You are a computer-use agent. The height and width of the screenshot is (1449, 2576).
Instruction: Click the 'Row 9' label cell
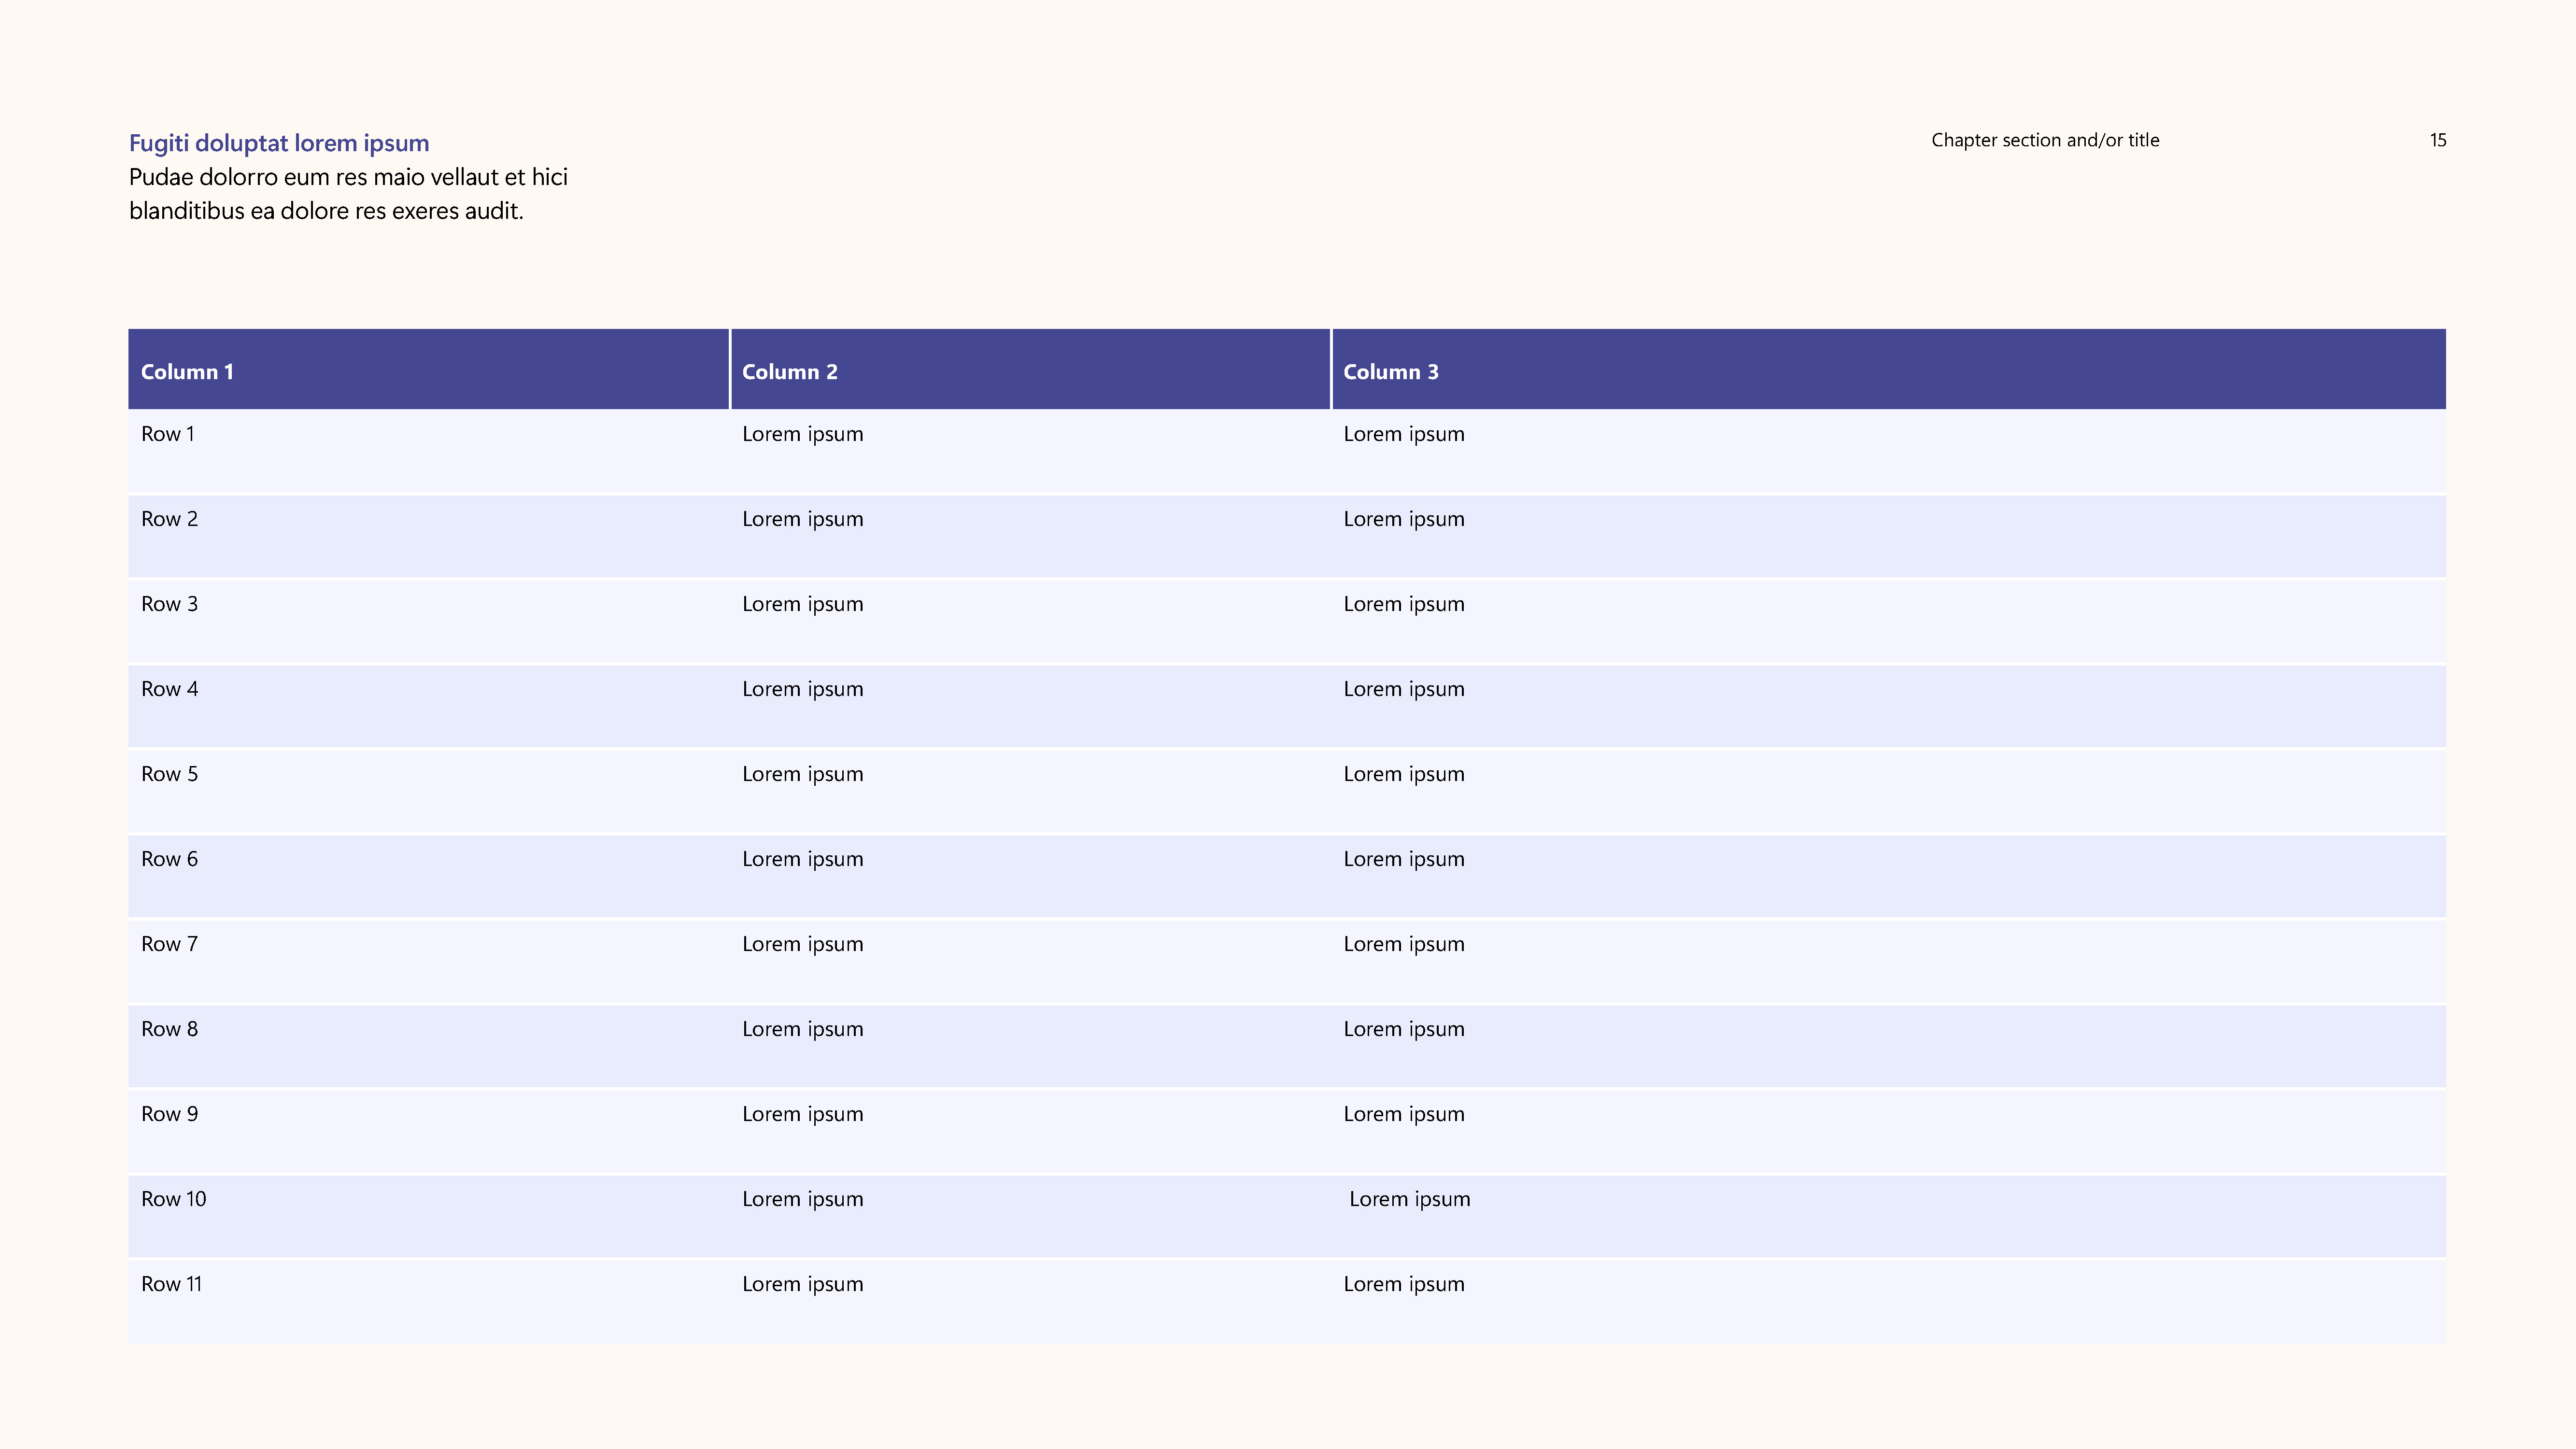coord(428,1132)
